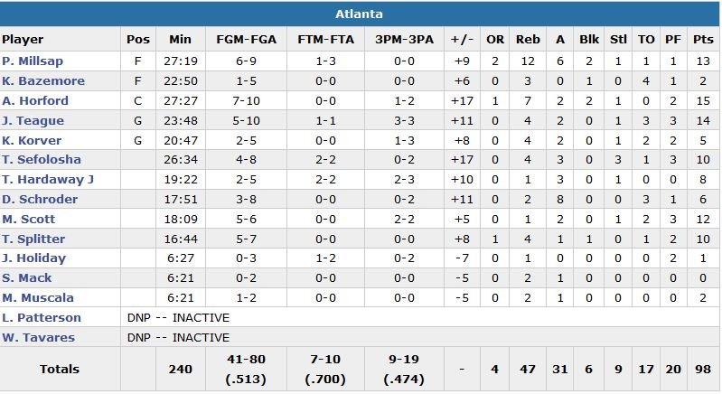The image size is (722, 394).
Task: Open D. Schroder player page
Action: point(39,200)
